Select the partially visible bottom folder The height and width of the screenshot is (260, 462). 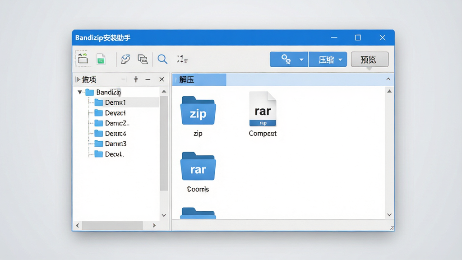pos(198,213)
